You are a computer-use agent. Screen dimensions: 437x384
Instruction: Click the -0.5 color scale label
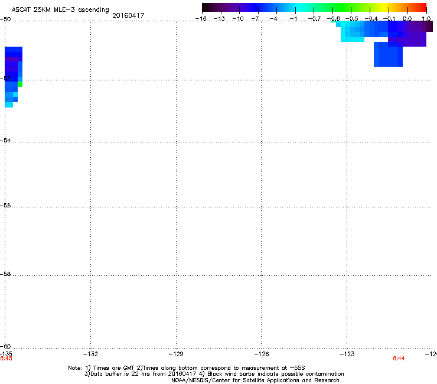(352, 19)
